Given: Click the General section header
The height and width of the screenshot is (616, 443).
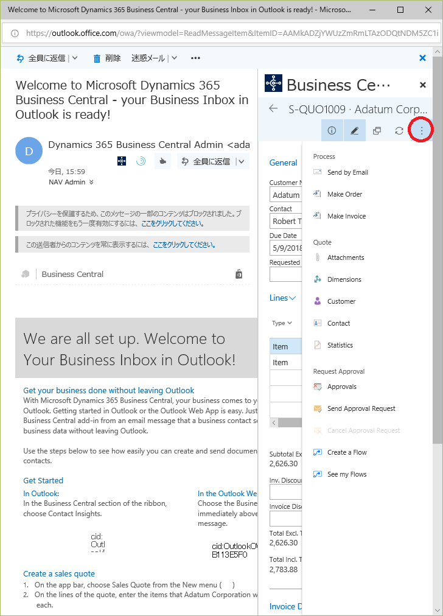Looking at the screenshot, I should [x=283, y=163].
